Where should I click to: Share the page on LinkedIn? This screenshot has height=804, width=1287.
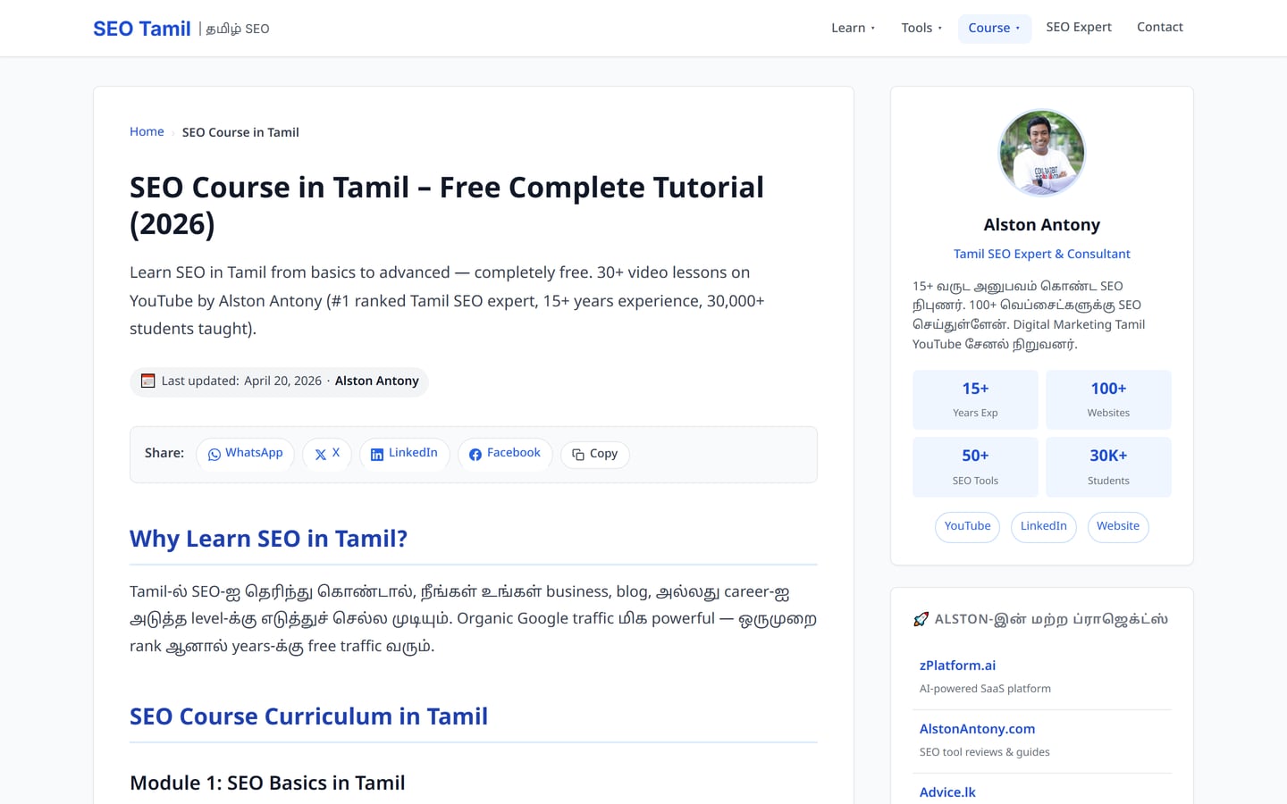404,454
